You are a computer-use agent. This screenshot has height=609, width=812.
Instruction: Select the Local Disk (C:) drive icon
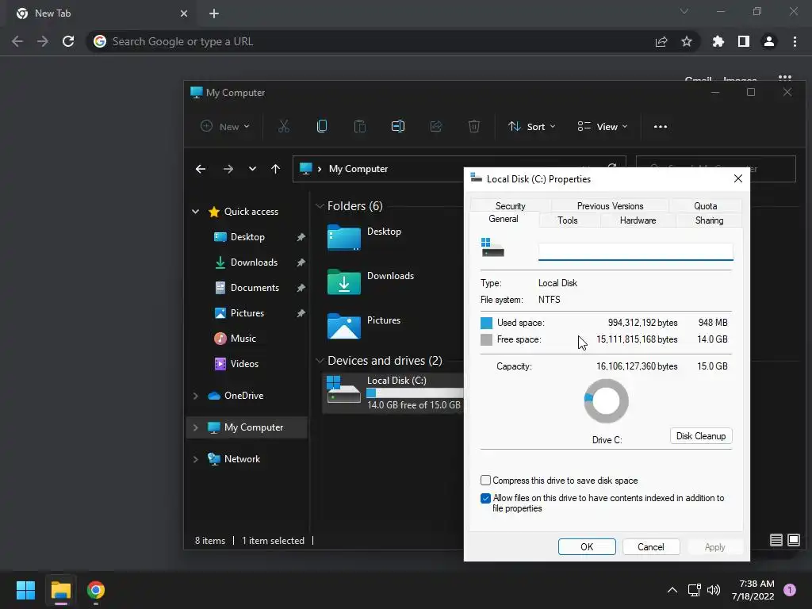[343, 389]
